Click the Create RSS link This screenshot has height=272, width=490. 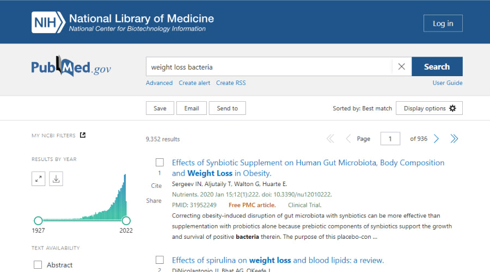pyautogui.click(x=231, y=83)
